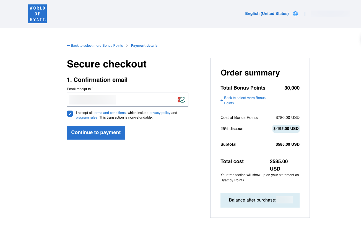Open the "terms and conditions" link

(109, 112)
